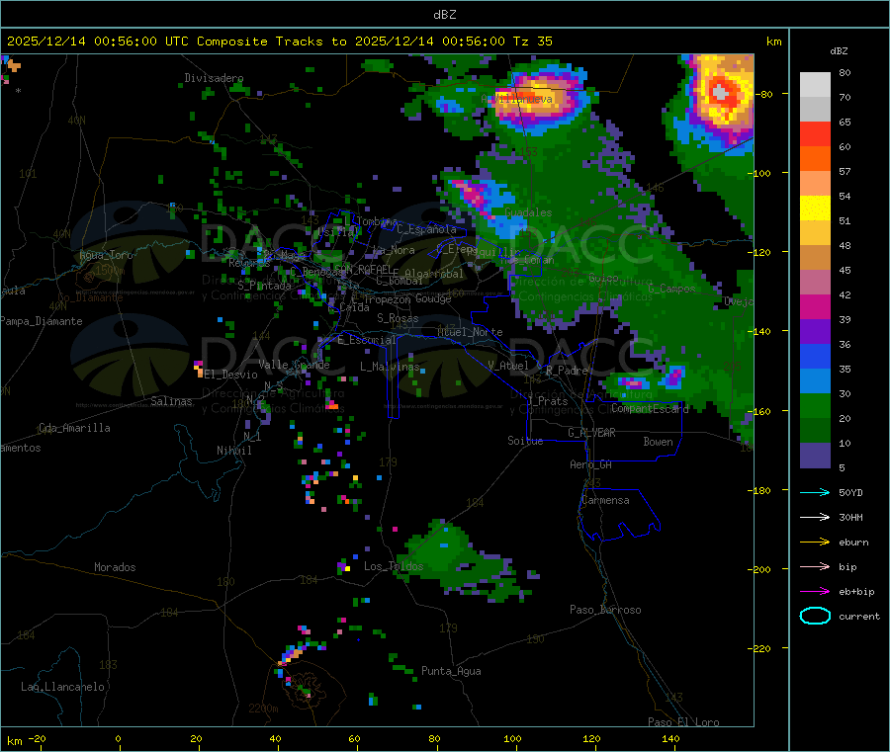Click the 'Soitue' map label
890x752 pixels.
click(525, 441)
